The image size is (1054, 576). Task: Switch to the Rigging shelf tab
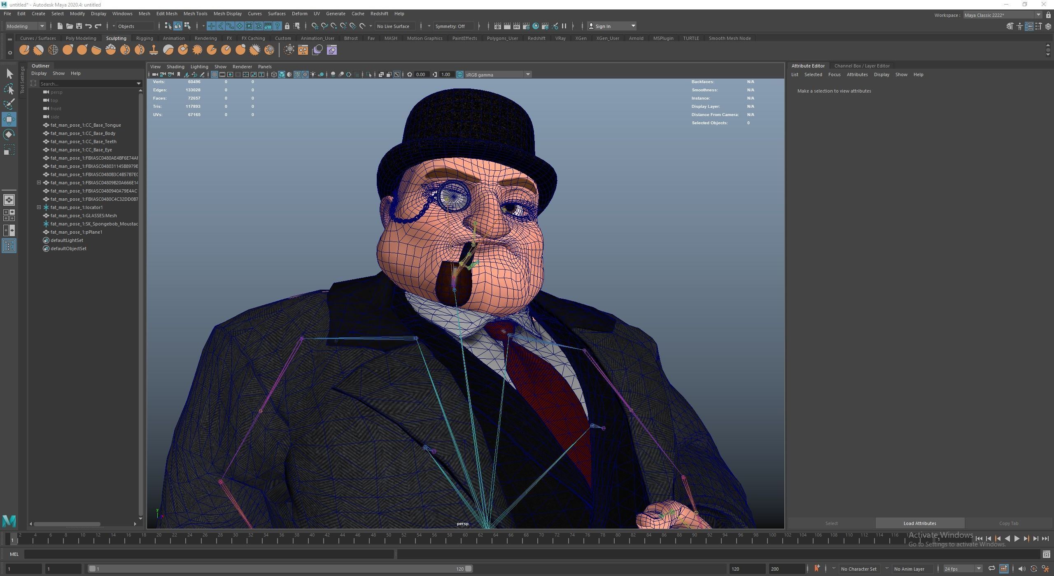click(x=144, y=38)
